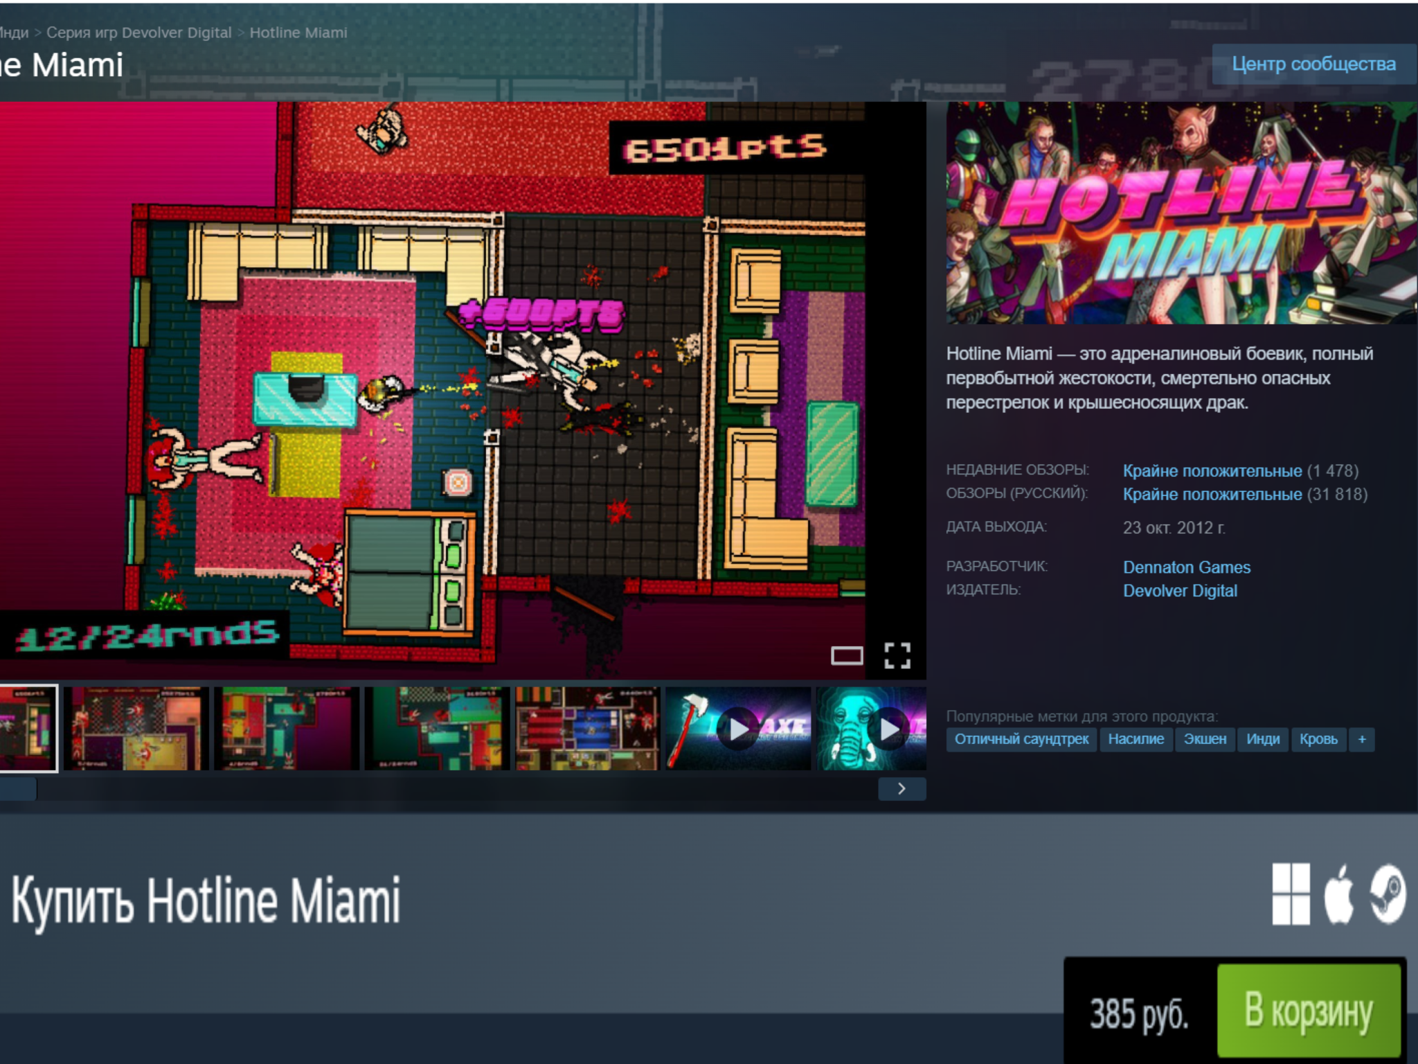
Task: Select the Насилие tag
Action: (1136, 739)
